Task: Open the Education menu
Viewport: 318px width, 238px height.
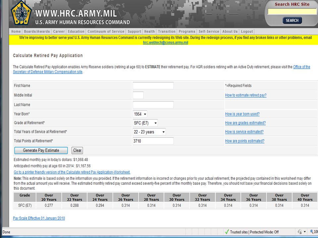Action: (76, 31)
